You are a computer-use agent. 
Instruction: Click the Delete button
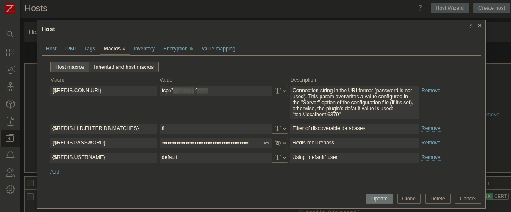[438, 199]
